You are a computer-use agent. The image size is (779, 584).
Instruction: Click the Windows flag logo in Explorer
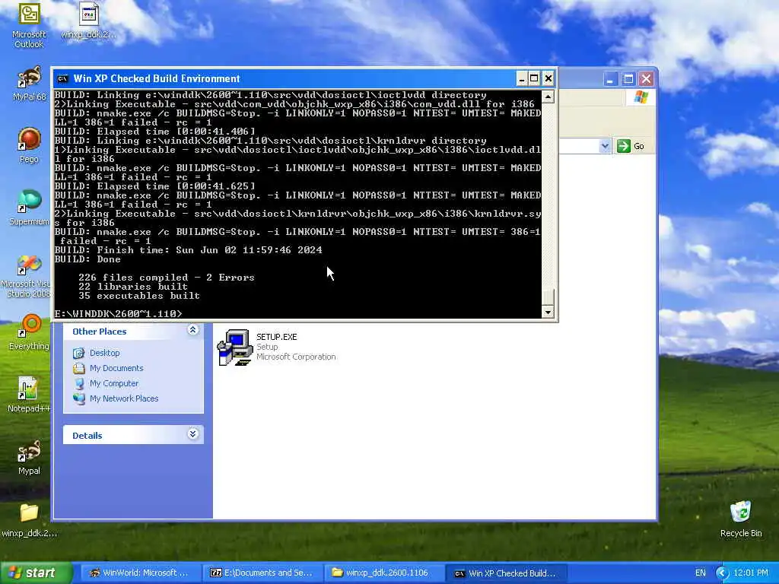(x=641, y=97)
